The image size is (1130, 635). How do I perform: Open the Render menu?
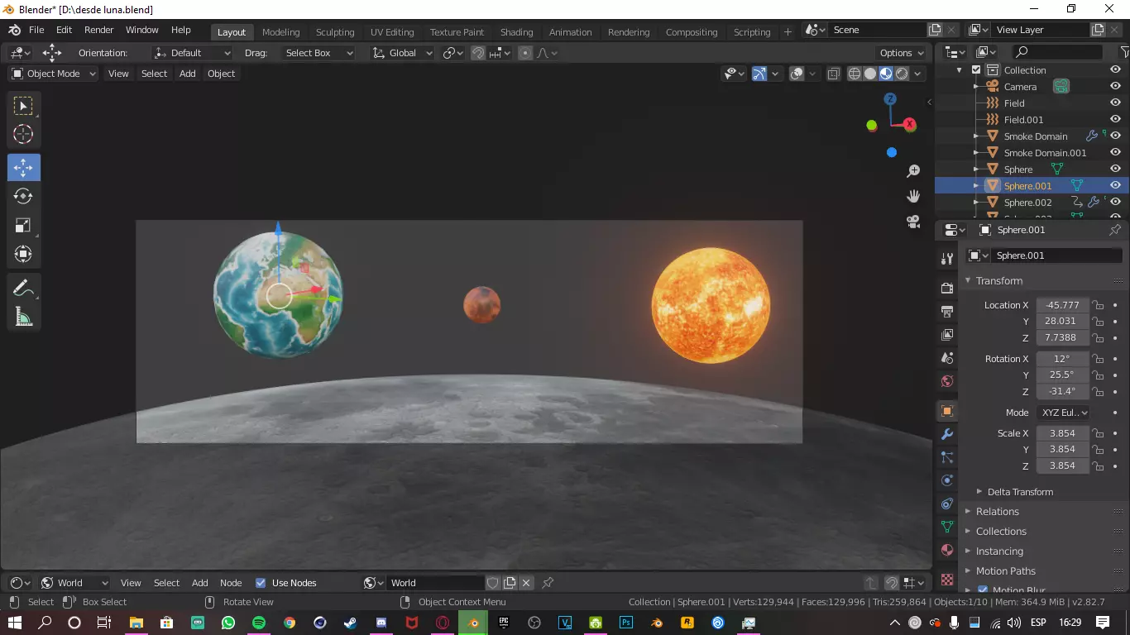tap(98, 30)
